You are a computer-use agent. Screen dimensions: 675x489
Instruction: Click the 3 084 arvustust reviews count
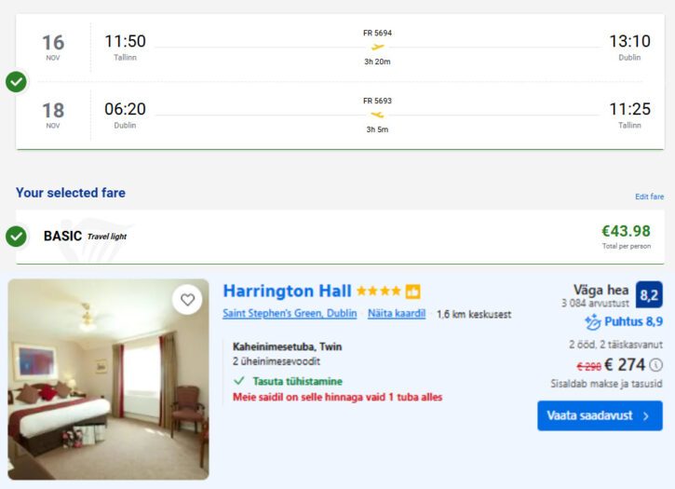595,304
